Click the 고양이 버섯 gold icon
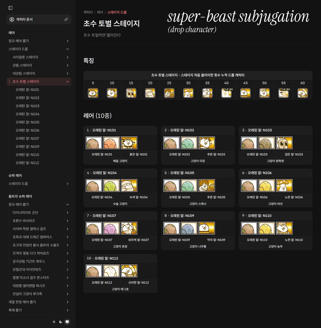321x328 pixels. tap(284, 186)
